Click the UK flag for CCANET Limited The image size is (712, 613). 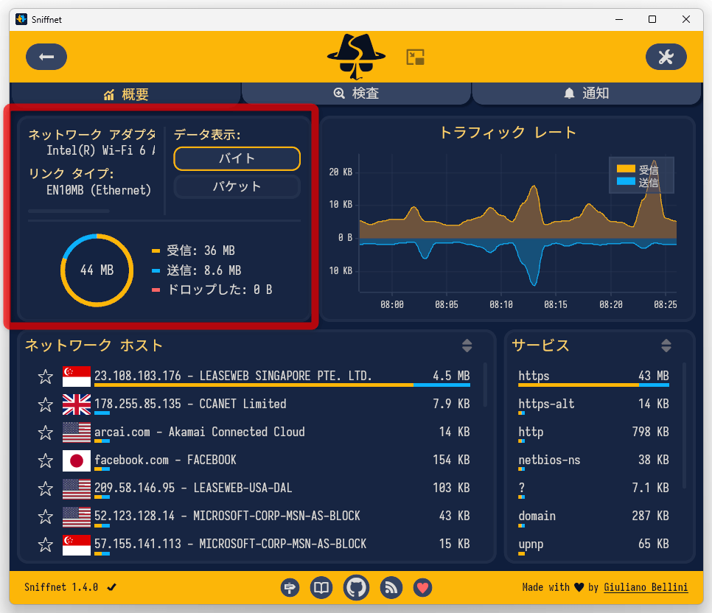(x=77, y=404)
